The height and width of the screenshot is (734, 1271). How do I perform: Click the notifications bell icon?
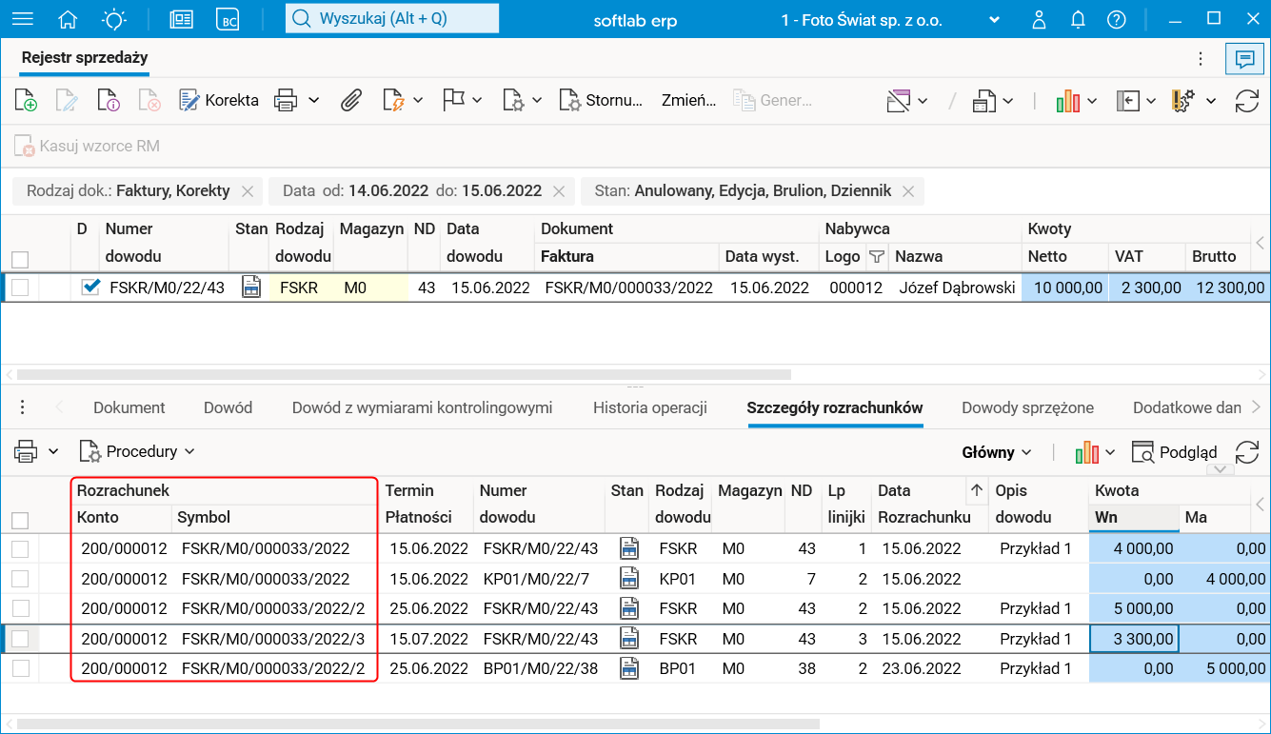pos(1078,19)
